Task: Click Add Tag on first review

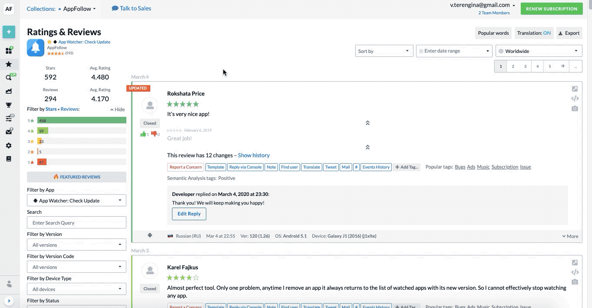Action: [407, 167]
